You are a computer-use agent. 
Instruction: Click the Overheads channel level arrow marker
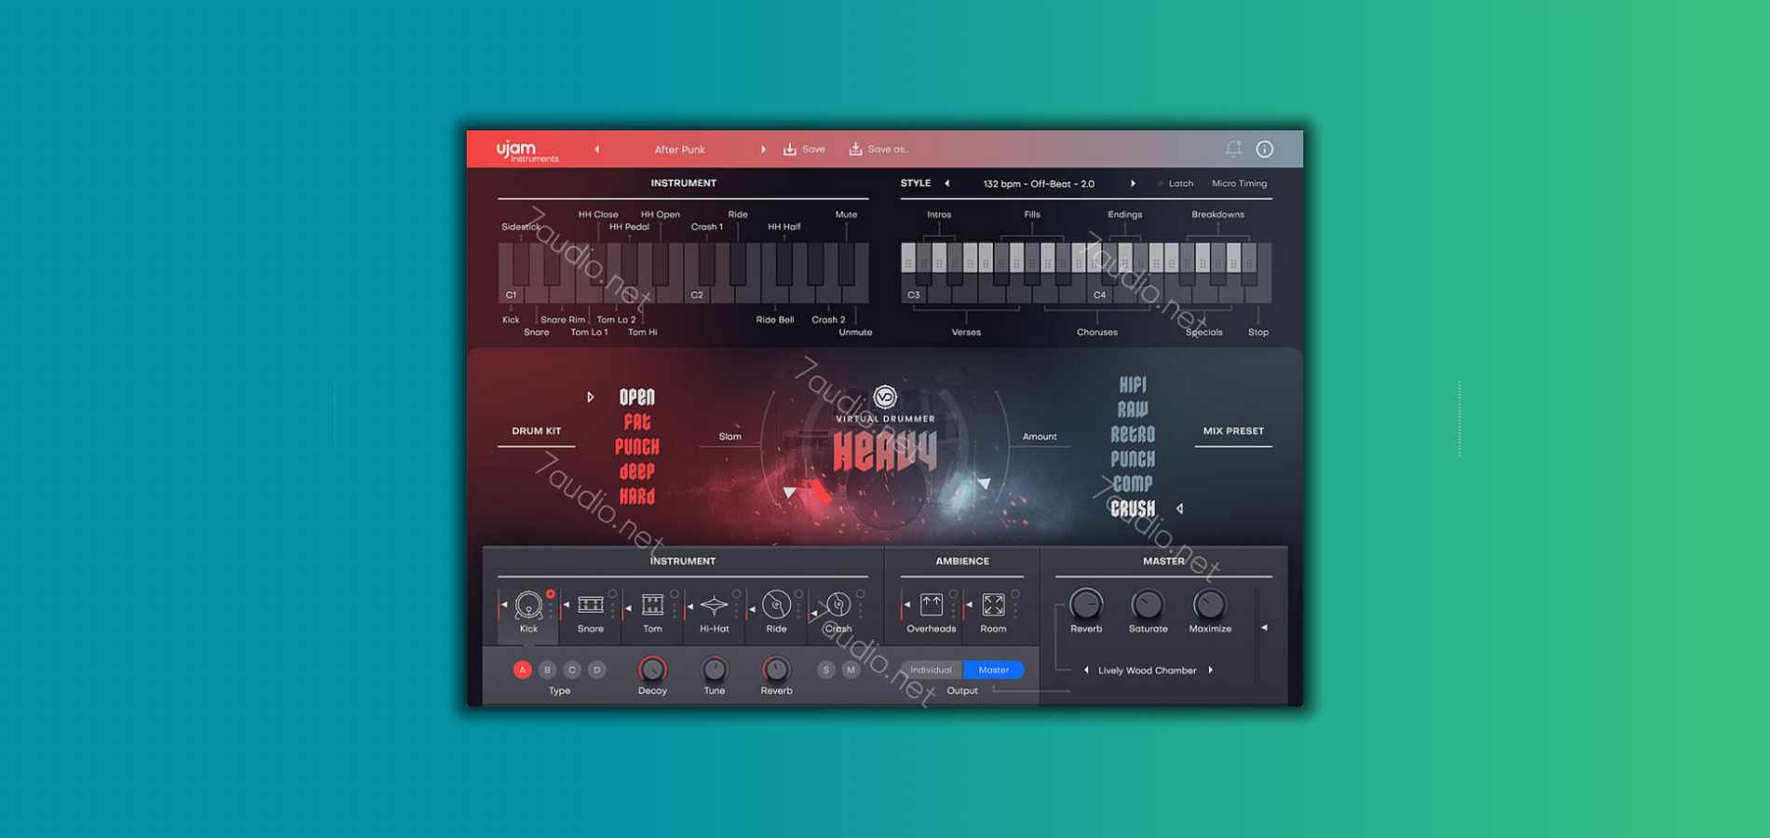[907, 605]
